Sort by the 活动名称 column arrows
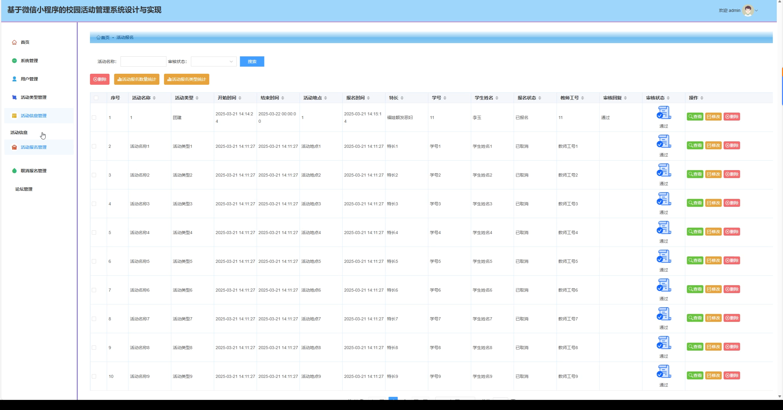Viewport: 783px width, 410px height. point(154,98)
